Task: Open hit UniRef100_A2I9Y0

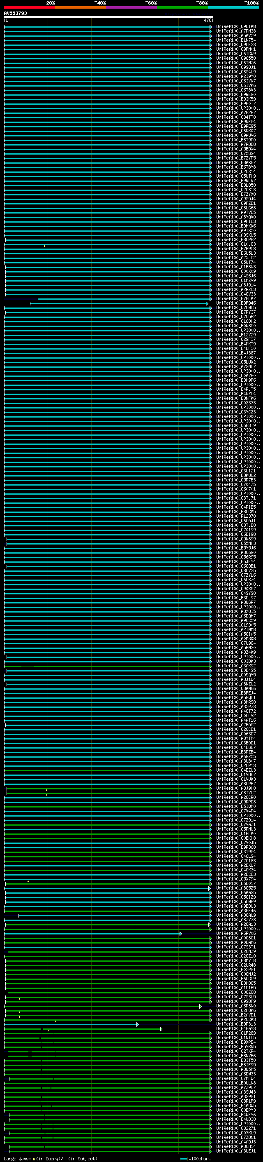Action: pyautogui.click(x=236, y=76)
